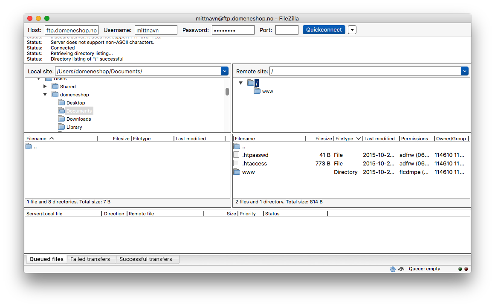Image resolution: width=495 pixels, height=307 pixels.
Task: Click the Owner/Group column header
Action: click(x=452, y=139)
